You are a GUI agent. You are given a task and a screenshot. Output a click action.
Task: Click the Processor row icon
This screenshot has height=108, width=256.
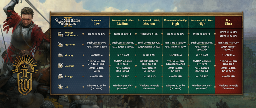60,45
